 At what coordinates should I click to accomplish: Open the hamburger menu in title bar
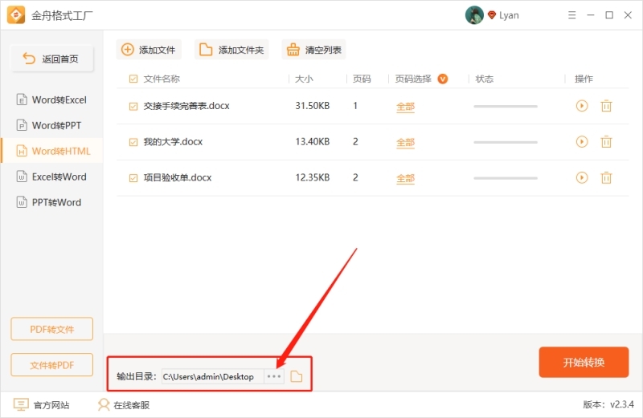tap(570, 15)
